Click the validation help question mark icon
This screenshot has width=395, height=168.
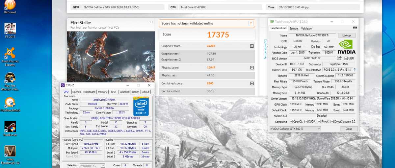click(x=250, y=23)
